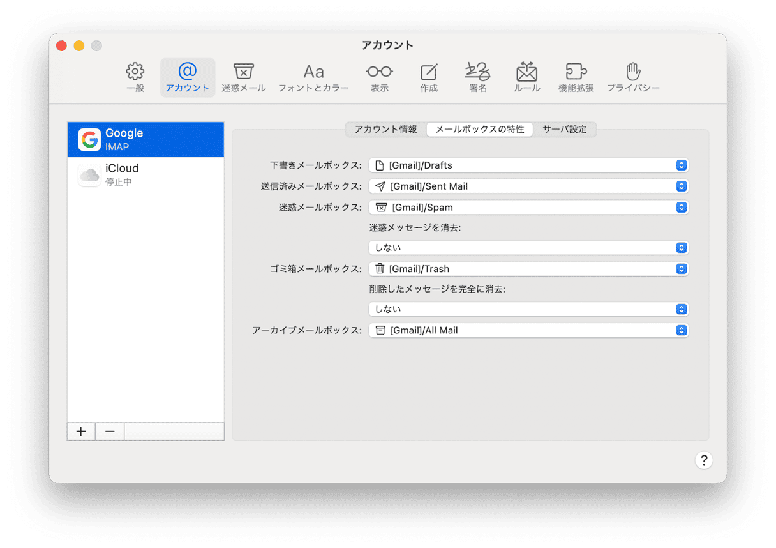Click the 停止中 status text under iCloud
776x548 pixels.
[x=119, y=182]
